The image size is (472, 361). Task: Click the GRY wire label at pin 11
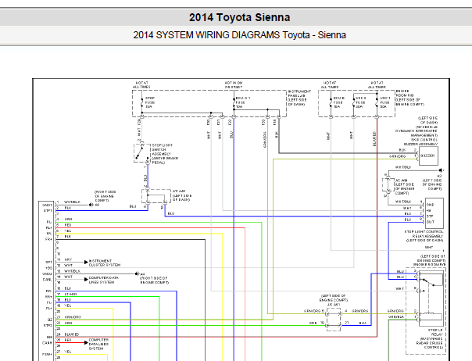coord(68,259)
